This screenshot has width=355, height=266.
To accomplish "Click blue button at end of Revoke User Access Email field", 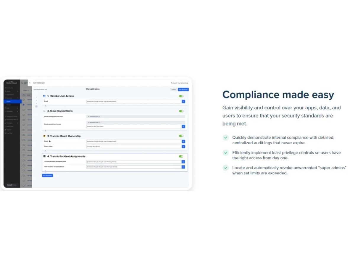I will (x=183, y=101).
